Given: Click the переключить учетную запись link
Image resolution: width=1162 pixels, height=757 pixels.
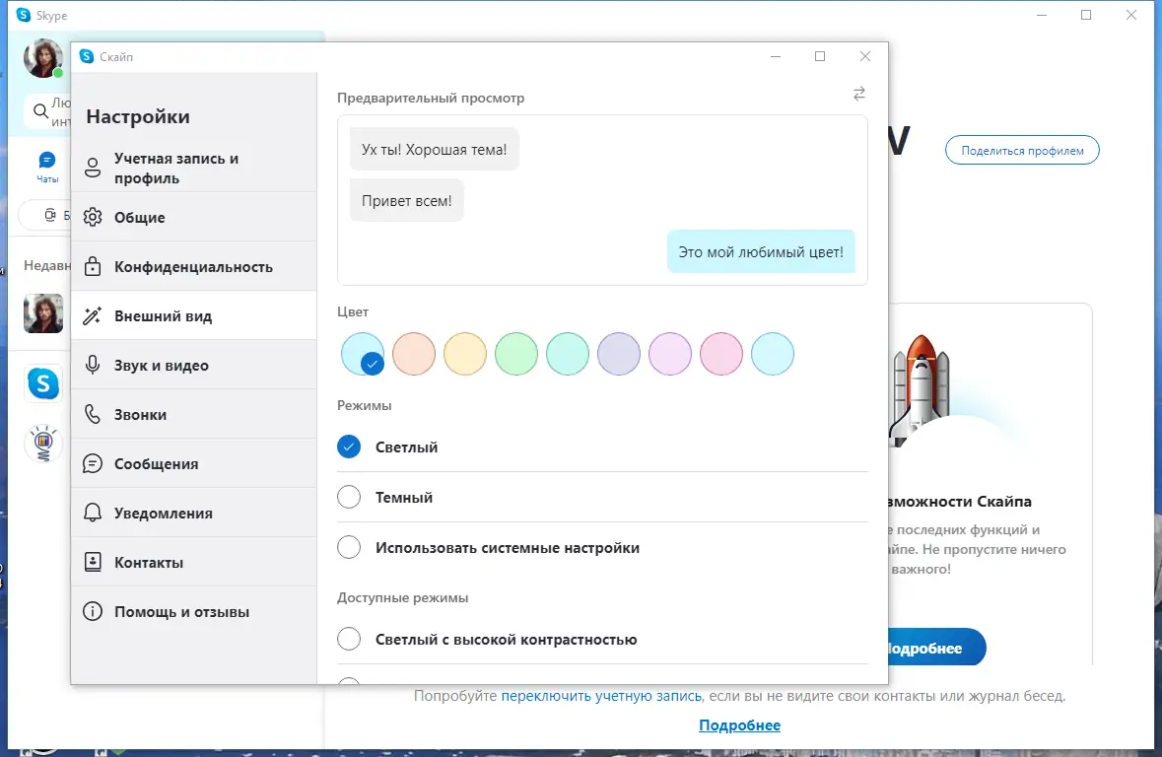Looking at the screenshot, I should pyautogui.click(x=601, y=696).
